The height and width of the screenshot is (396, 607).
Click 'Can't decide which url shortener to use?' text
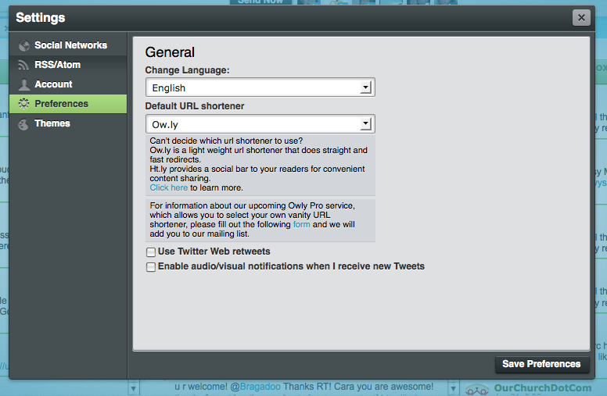coord(226,141)
